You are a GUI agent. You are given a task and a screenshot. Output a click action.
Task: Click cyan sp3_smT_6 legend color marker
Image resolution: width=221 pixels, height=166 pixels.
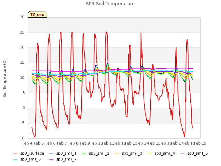pos(15,160)
